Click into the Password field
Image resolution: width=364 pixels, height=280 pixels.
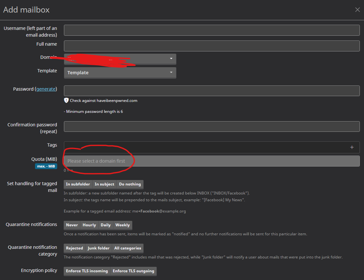coord(211,91)
